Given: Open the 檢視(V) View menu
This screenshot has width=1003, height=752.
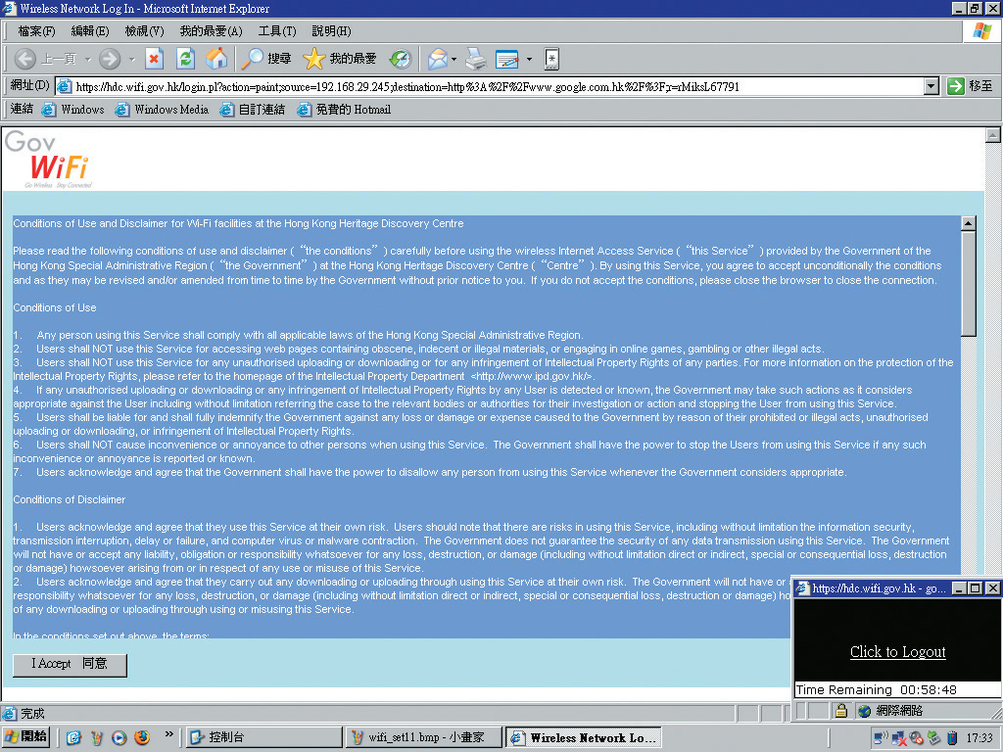Looking at the screenshot, I should (144, 30).
